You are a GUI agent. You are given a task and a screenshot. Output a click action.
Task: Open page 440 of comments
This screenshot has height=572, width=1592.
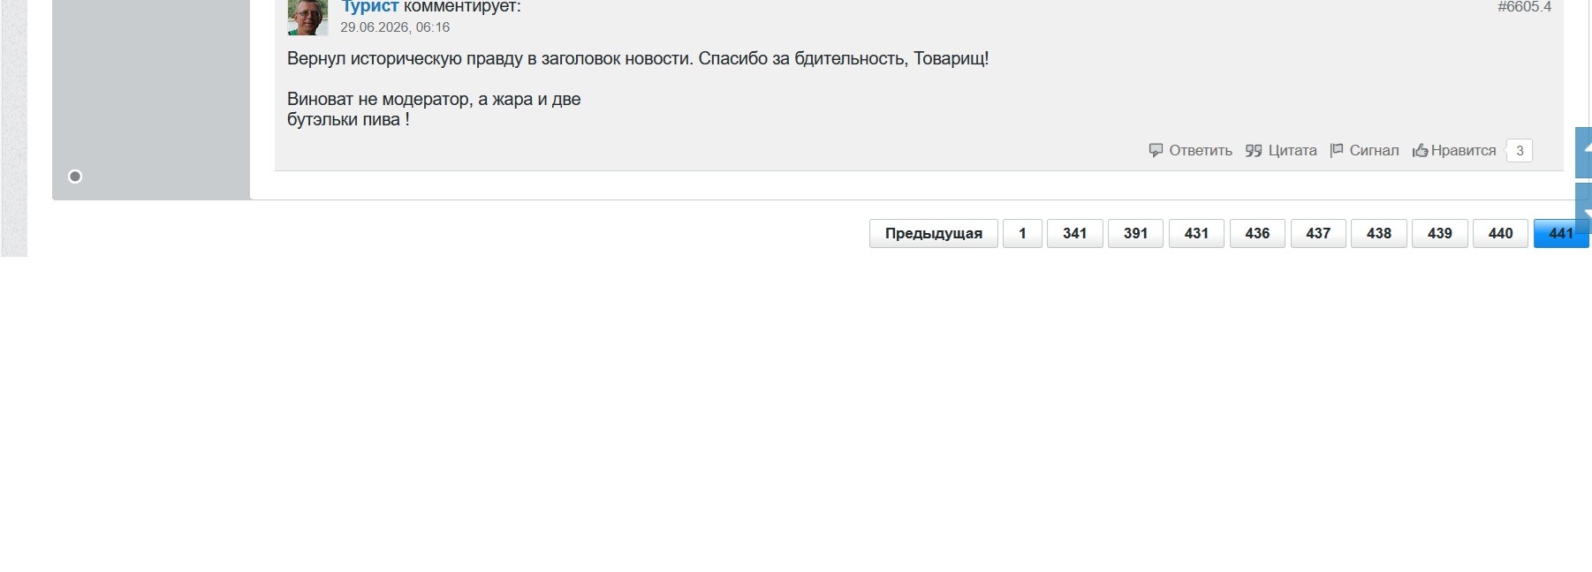[1501, 234]
